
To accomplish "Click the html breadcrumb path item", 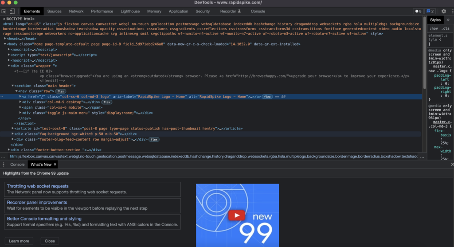I will click(213, 157).
